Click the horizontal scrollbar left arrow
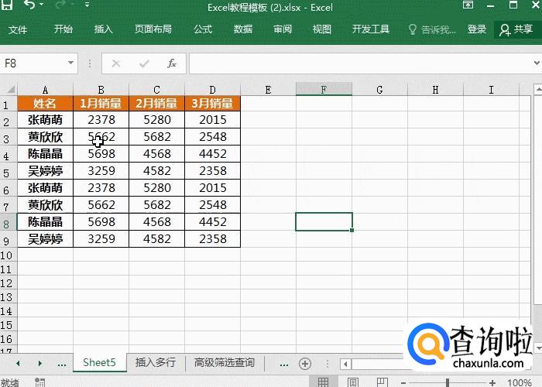The height and width of the screenshot is (387, 542). click(x=345, y=364)
